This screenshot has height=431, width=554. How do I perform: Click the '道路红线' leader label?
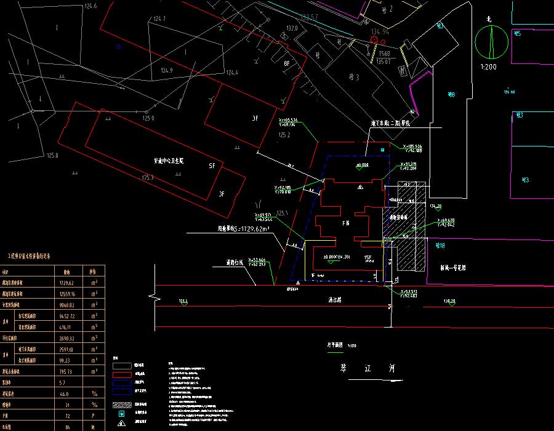pyautogui.click(x=235, y=262)
